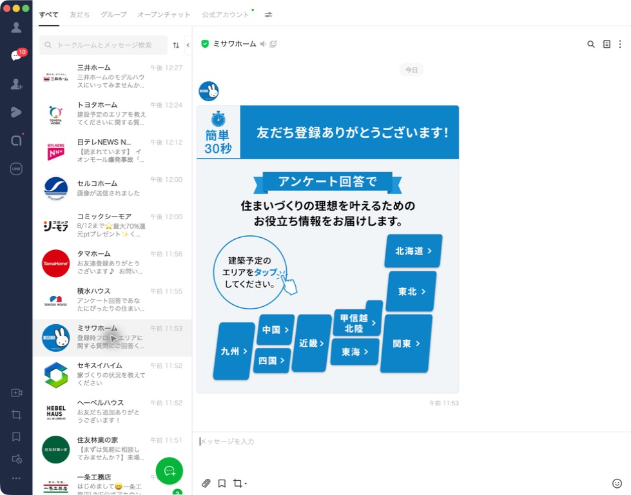
Task: Open the コミックシーモア chat
Action: pos(112,226)
